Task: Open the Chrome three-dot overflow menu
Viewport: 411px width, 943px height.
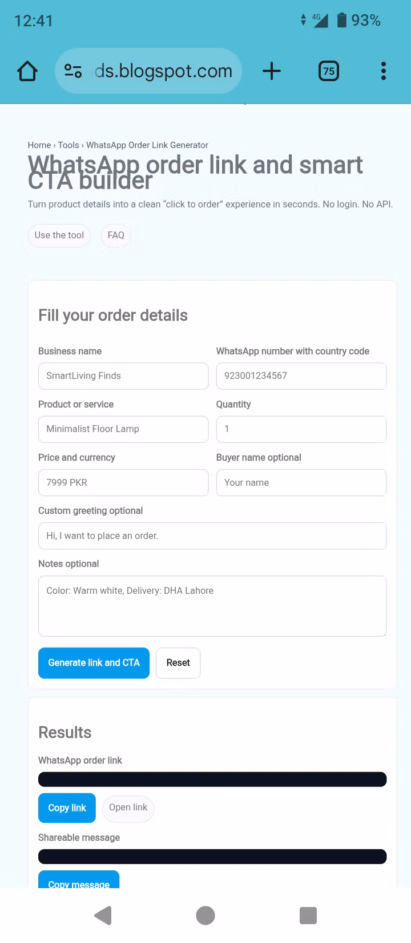Action: tap(383, 71)
